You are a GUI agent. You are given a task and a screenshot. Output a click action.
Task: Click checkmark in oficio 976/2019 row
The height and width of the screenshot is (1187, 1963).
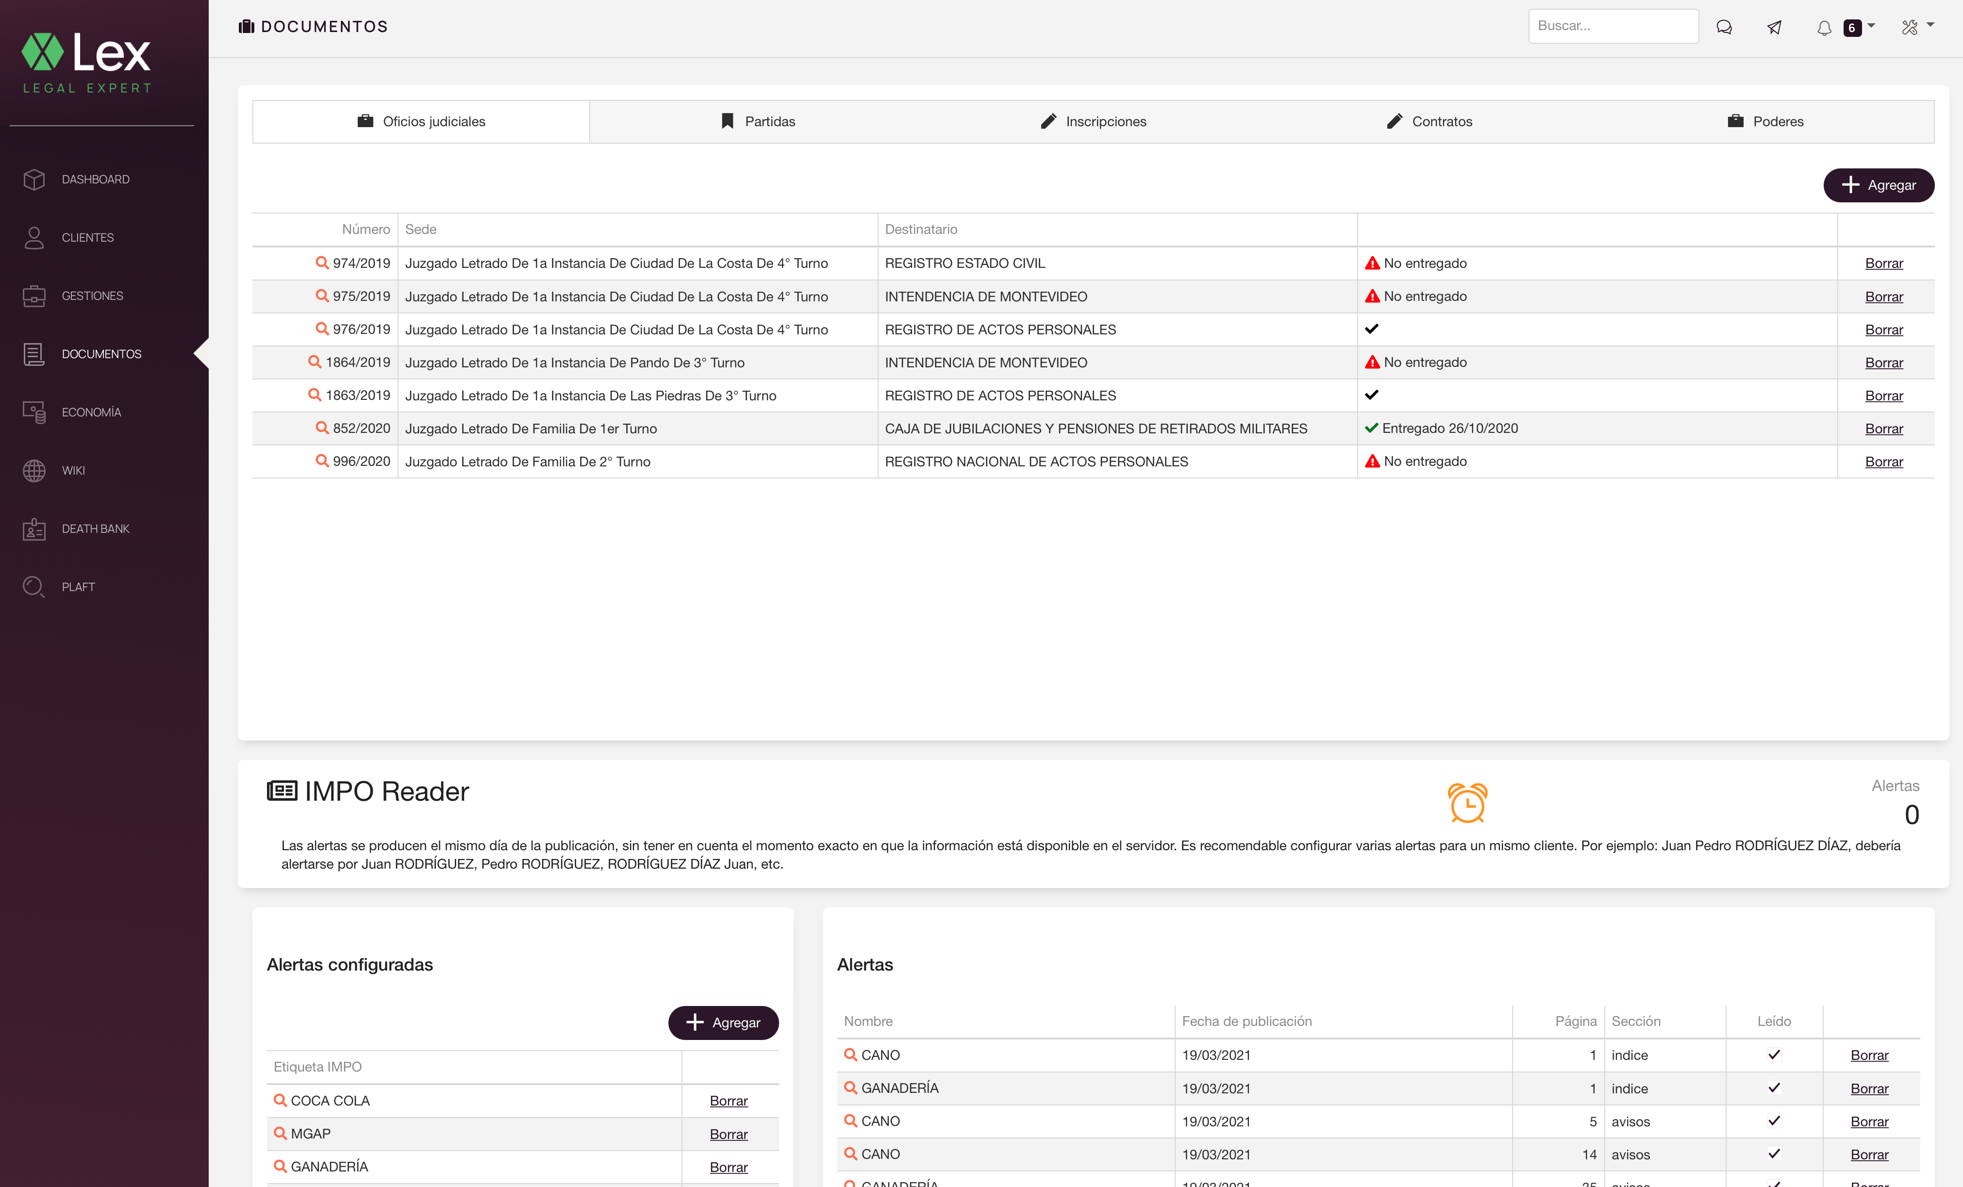tap(1371, 328)
